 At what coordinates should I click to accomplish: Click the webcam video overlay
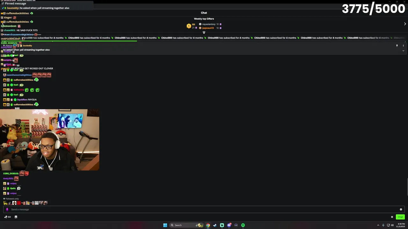49,140
